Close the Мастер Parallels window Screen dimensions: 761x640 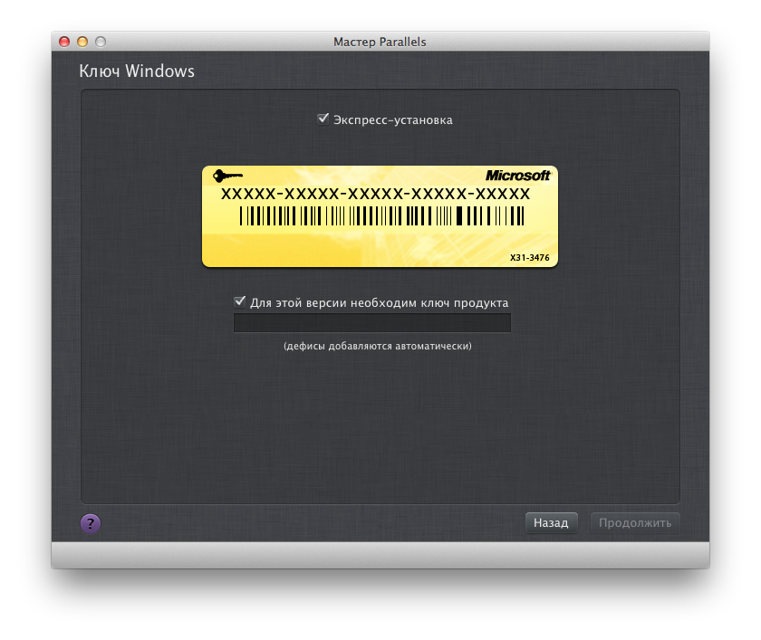[x=64, y=42]
